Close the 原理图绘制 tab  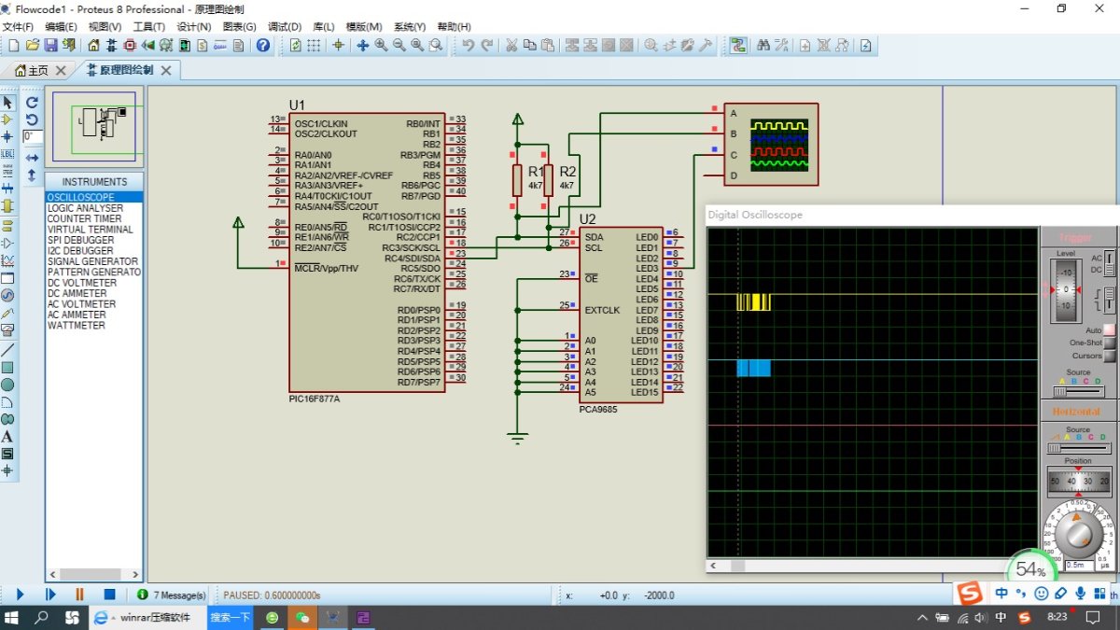[167, 70]
